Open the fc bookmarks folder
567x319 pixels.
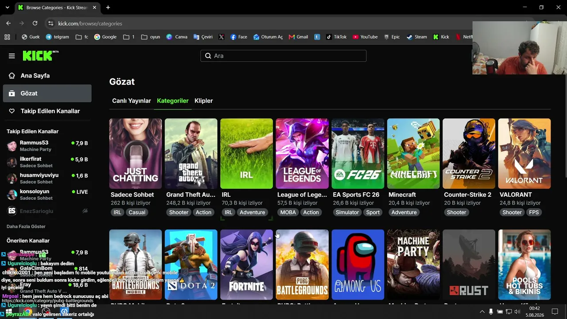coord(82,37)
